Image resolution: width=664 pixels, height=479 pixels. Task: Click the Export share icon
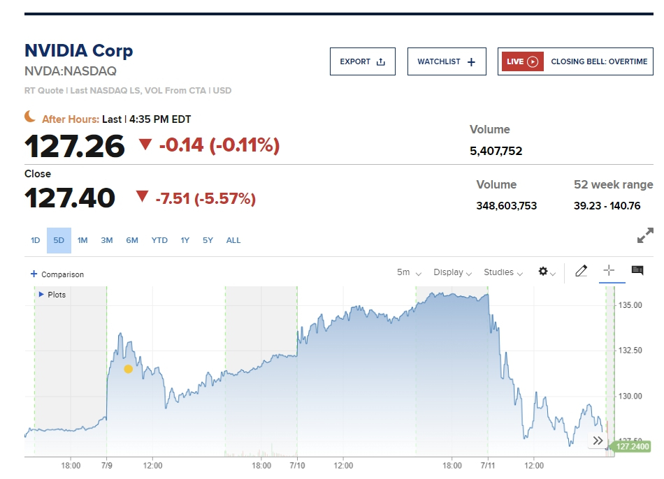381,61
